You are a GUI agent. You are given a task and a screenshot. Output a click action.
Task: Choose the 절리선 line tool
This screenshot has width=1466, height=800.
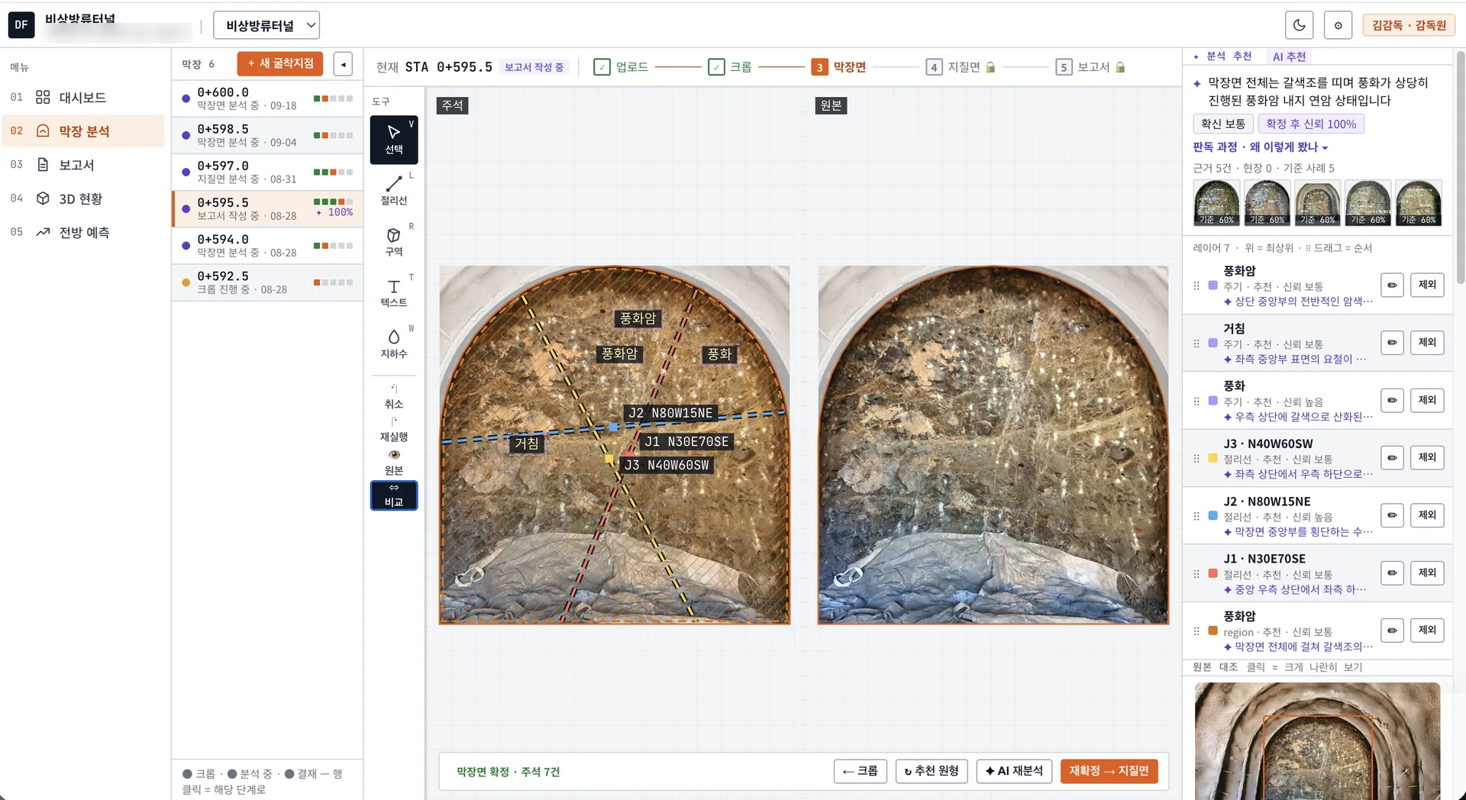[394, 190]
